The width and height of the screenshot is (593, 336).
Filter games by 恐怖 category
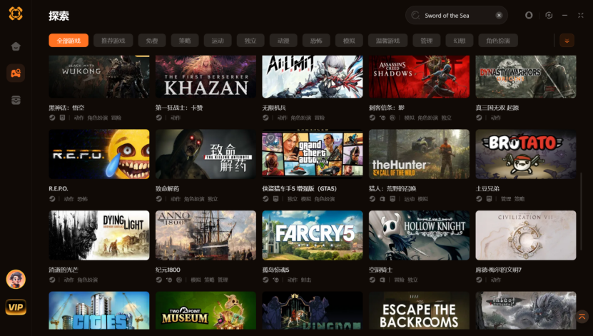(316, 41)
